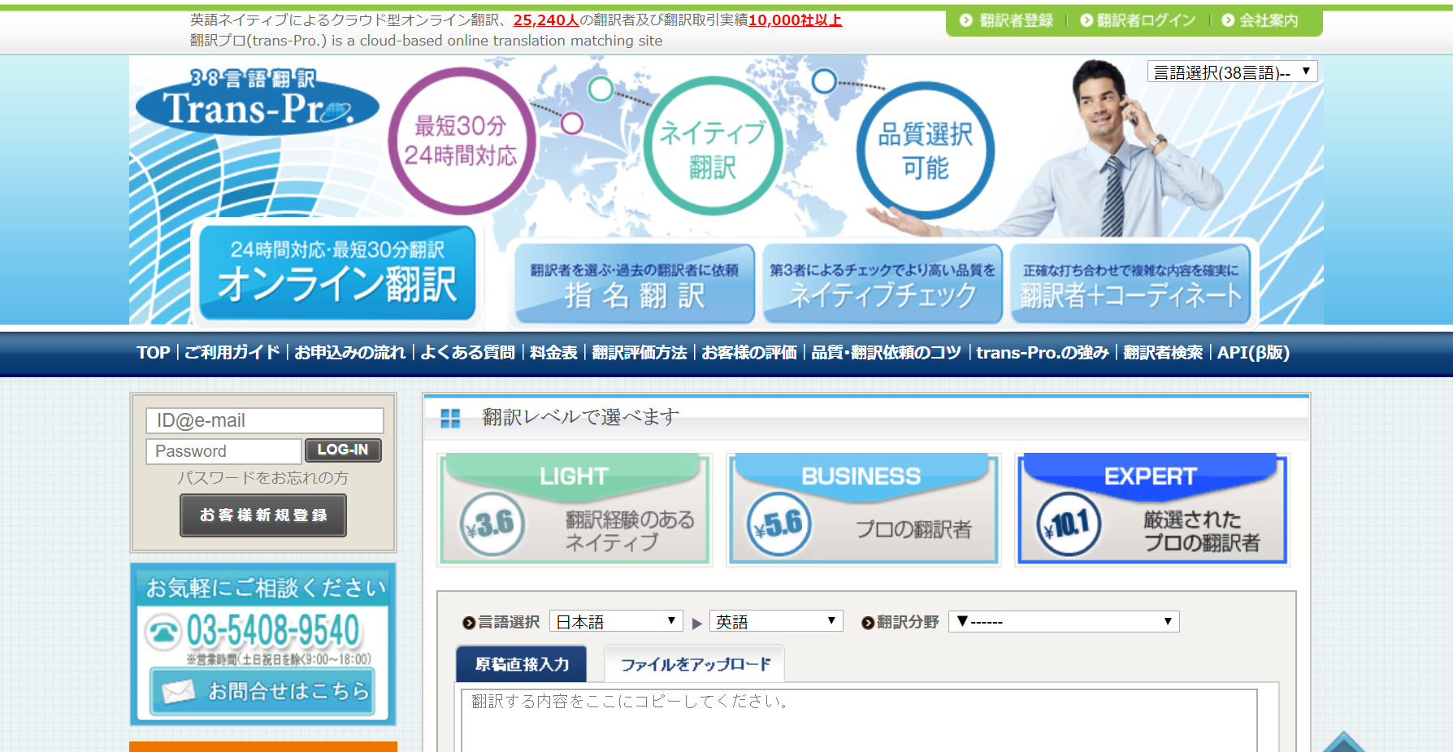Open 料金表 menu item
The height and width of the screenshot is (752, 1453).
553,352
